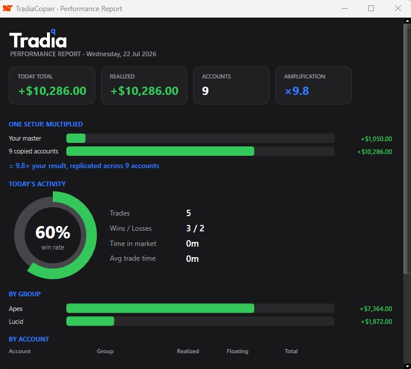411x369 pixels.
Task: Click the 'Time in market' label
Action: tap(133, 244)
